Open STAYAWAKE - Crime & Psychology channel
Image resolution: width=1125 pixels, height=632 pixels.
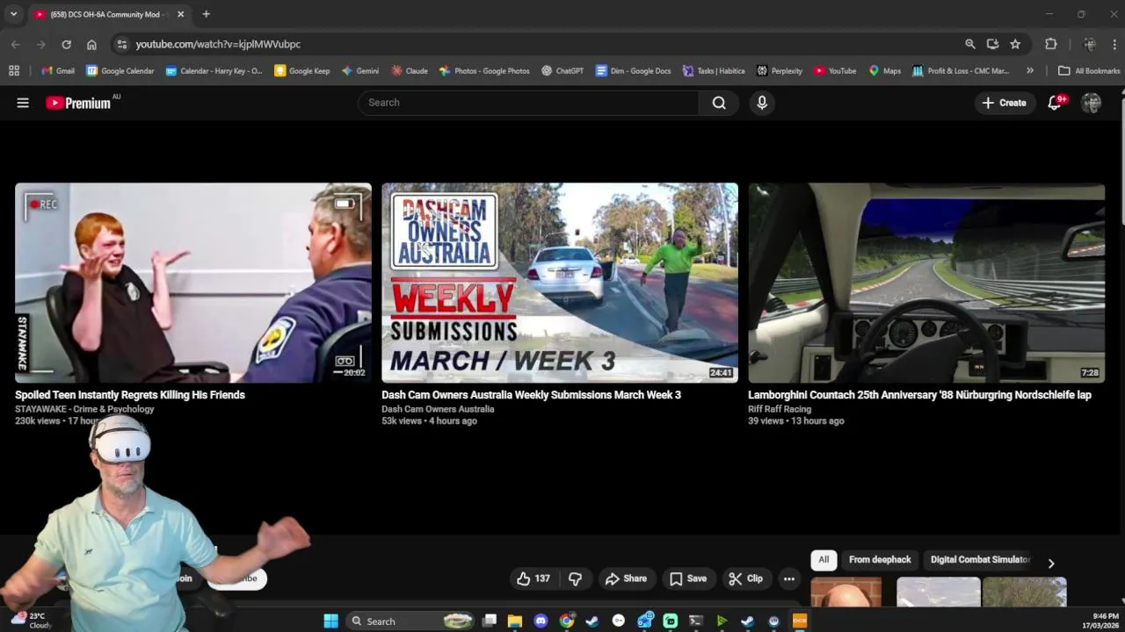[84, 409]
